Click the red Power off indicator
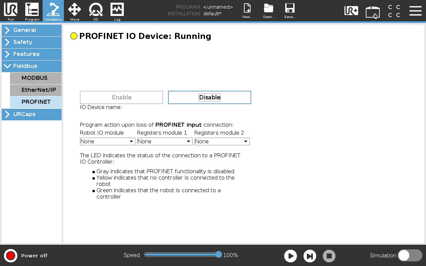The image size is (426, 266). (11, 256)
